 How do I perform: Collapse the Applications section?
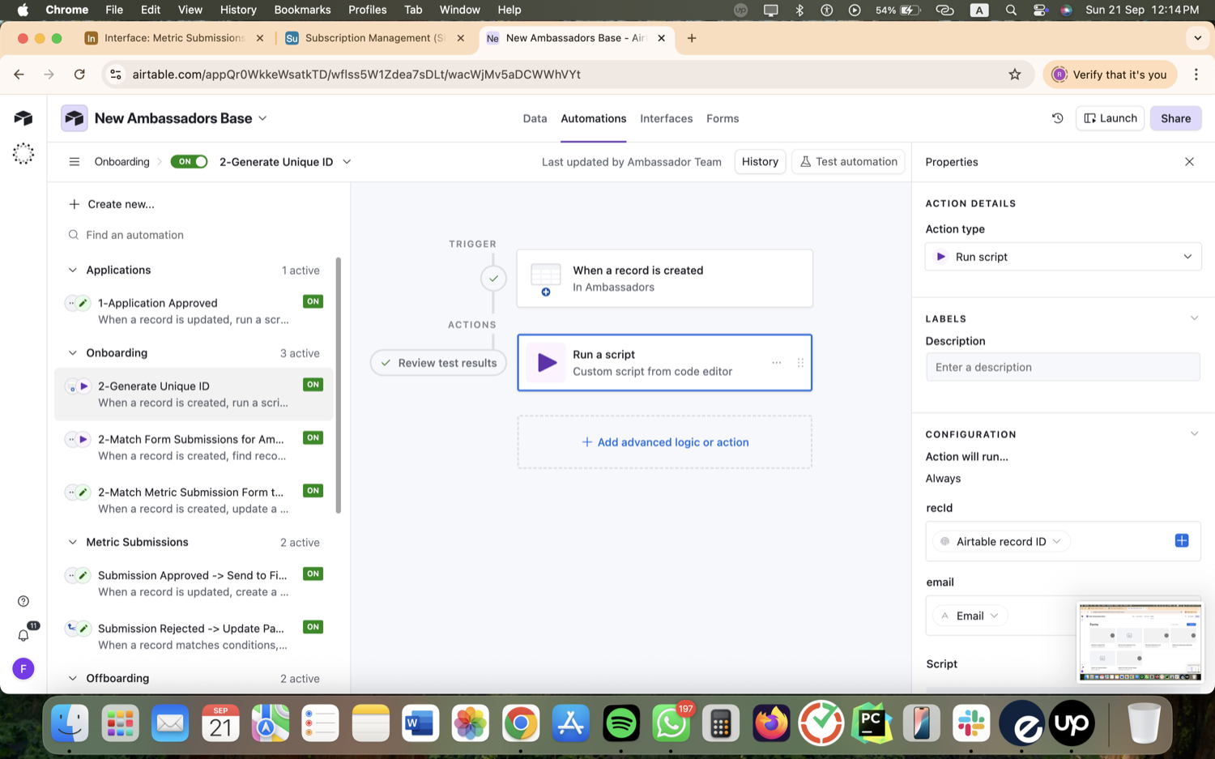tap(73, 271)
